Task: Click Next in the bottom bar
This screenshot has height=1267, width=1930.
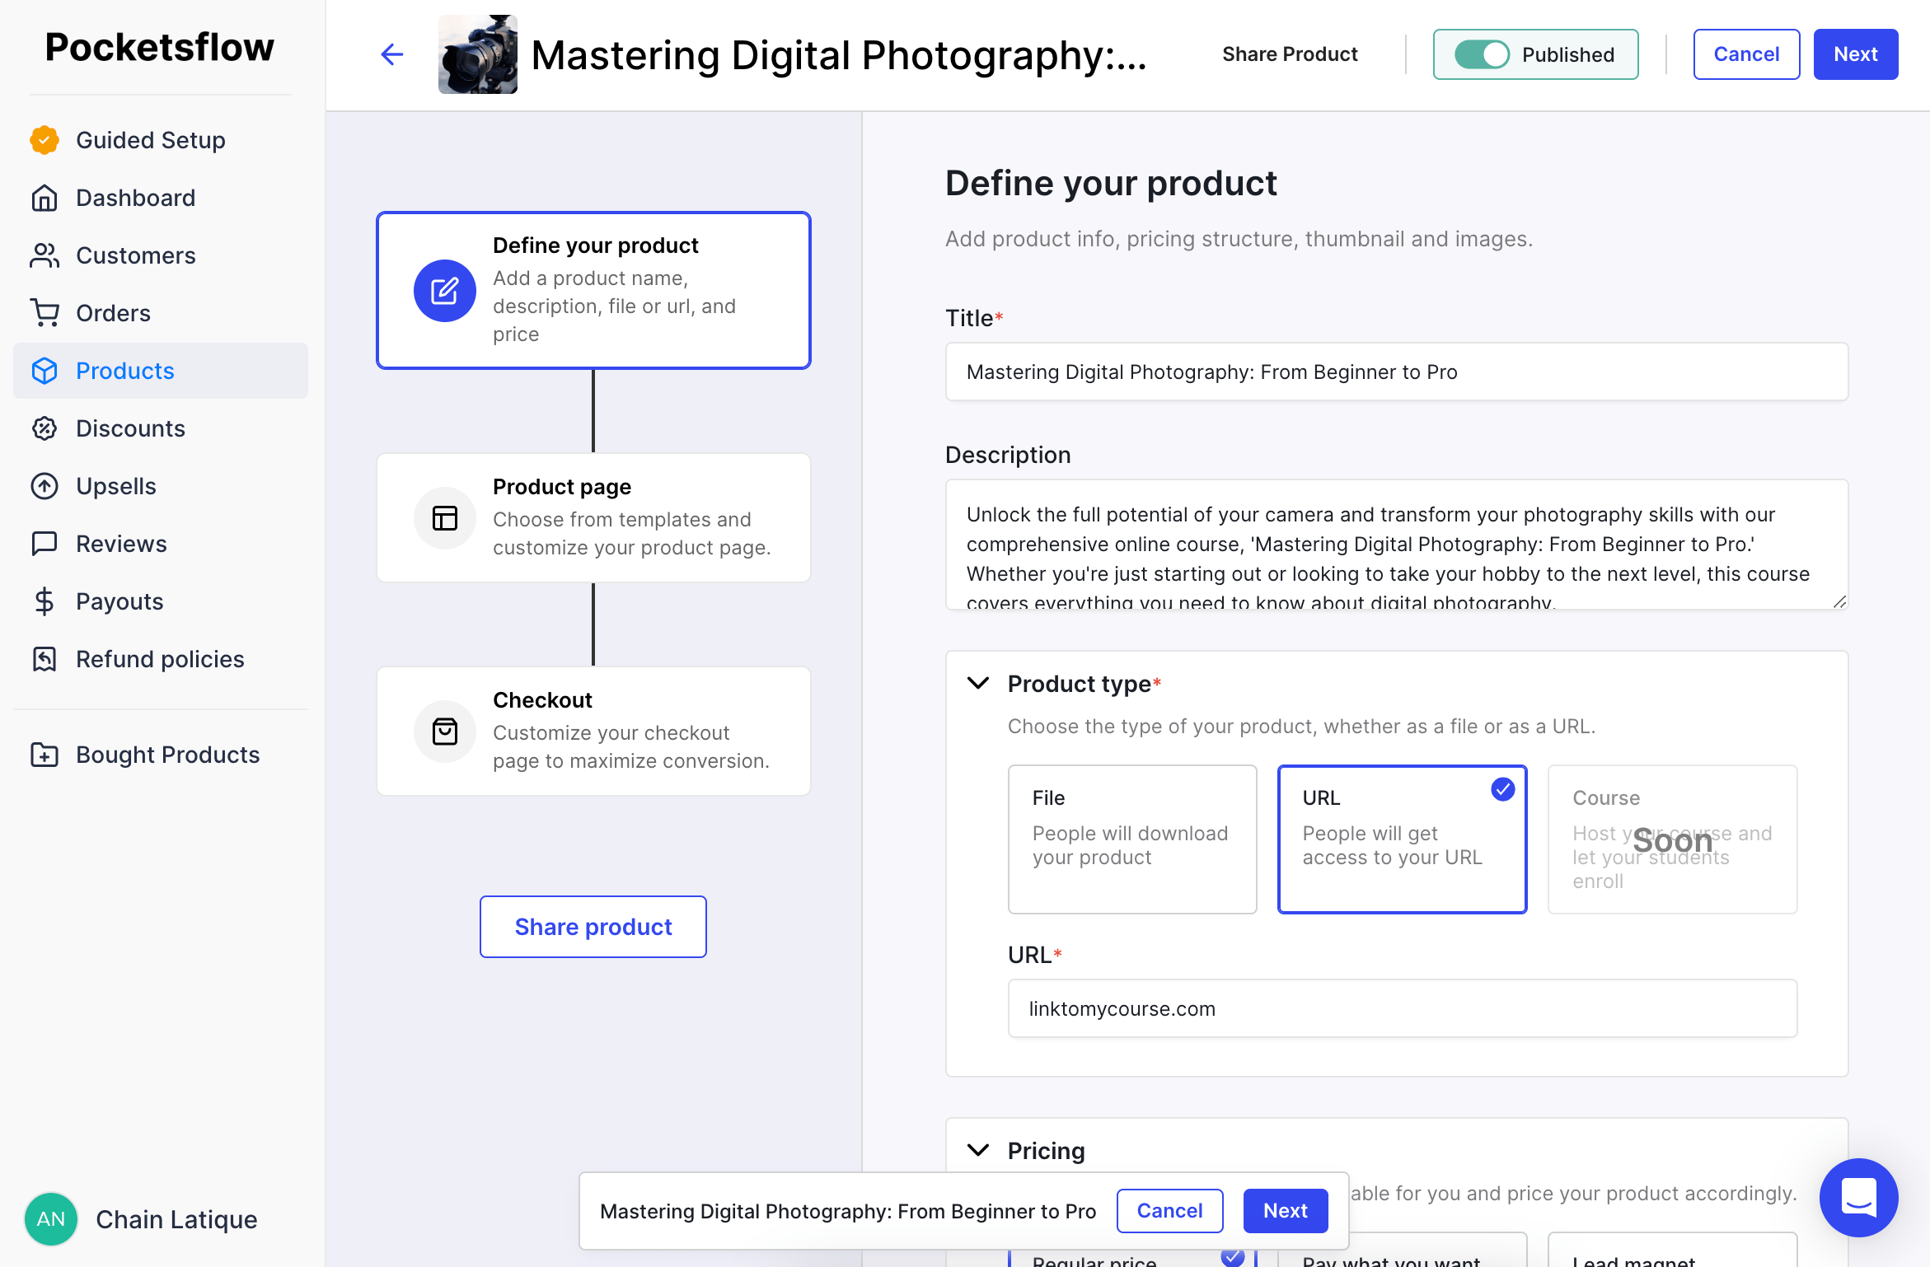Action: [1286, 1211]
